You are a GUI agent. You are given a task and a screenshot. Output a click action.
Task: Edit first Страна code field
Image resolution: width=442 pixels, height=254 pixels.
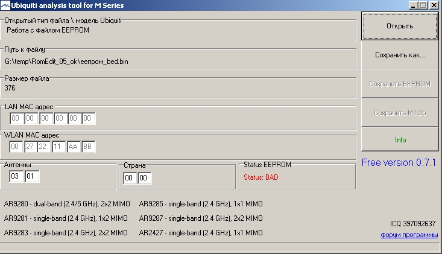pyautogui.click(x=130, y=178)
